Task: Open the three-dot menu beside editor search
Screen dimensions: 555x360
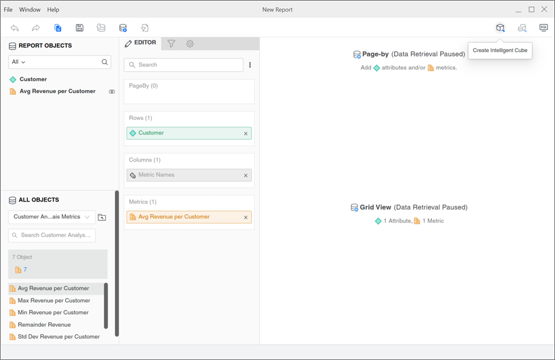Action: [x=250, y=65]
